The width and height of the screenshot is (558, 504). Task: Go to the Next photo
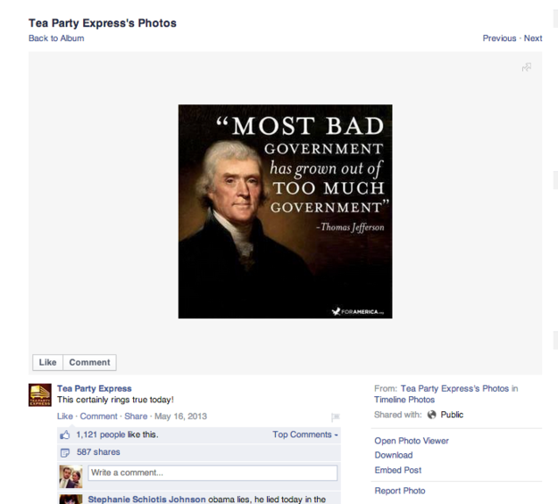533,38
